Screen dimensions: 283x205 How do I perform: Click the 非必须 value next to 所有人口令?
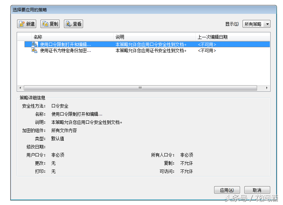(x=187, y=155)
